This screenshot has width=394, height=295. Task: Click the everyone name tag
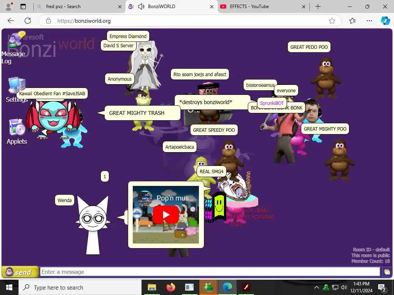[286, 91]
